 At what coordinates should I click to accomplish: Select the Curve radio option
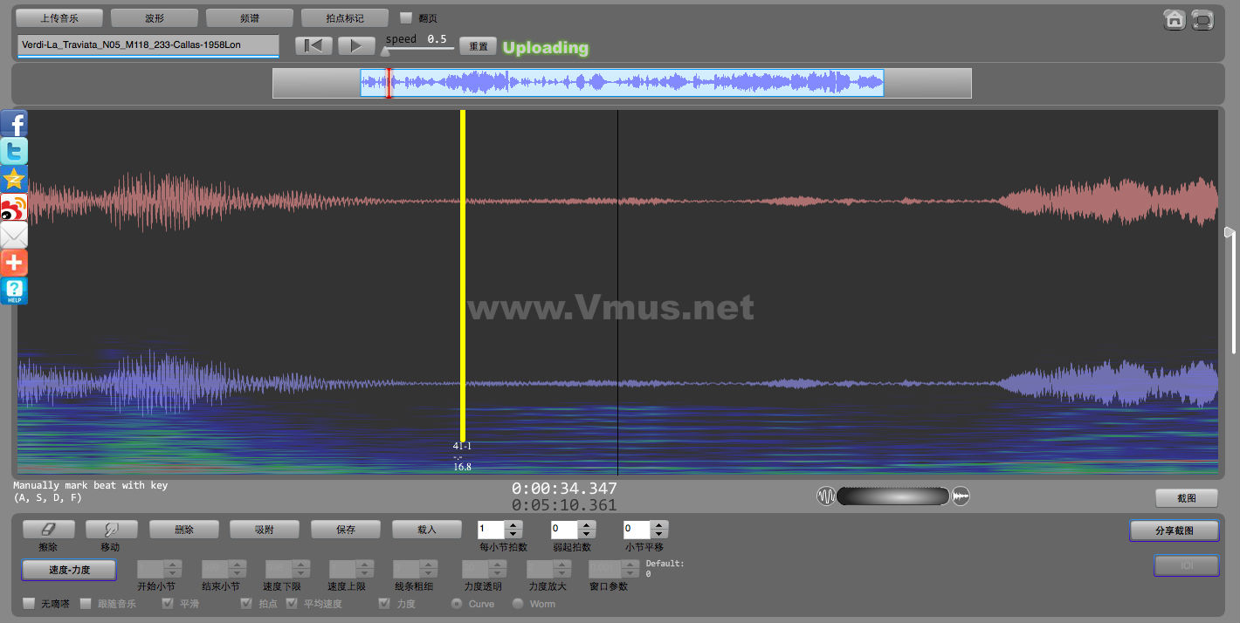tap(457, 603)
